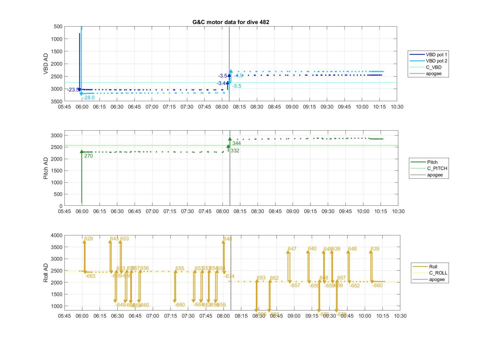Click the "VBD AD" y-axis label

click(46, 64)
